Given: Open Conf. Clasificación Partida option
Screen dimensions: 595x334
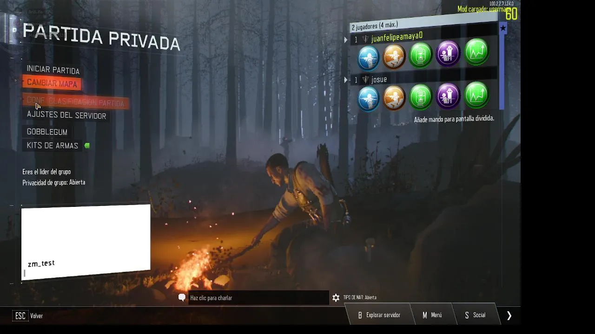Looking at the screenshot, I should pyautogui.click(x=76, y=101).
